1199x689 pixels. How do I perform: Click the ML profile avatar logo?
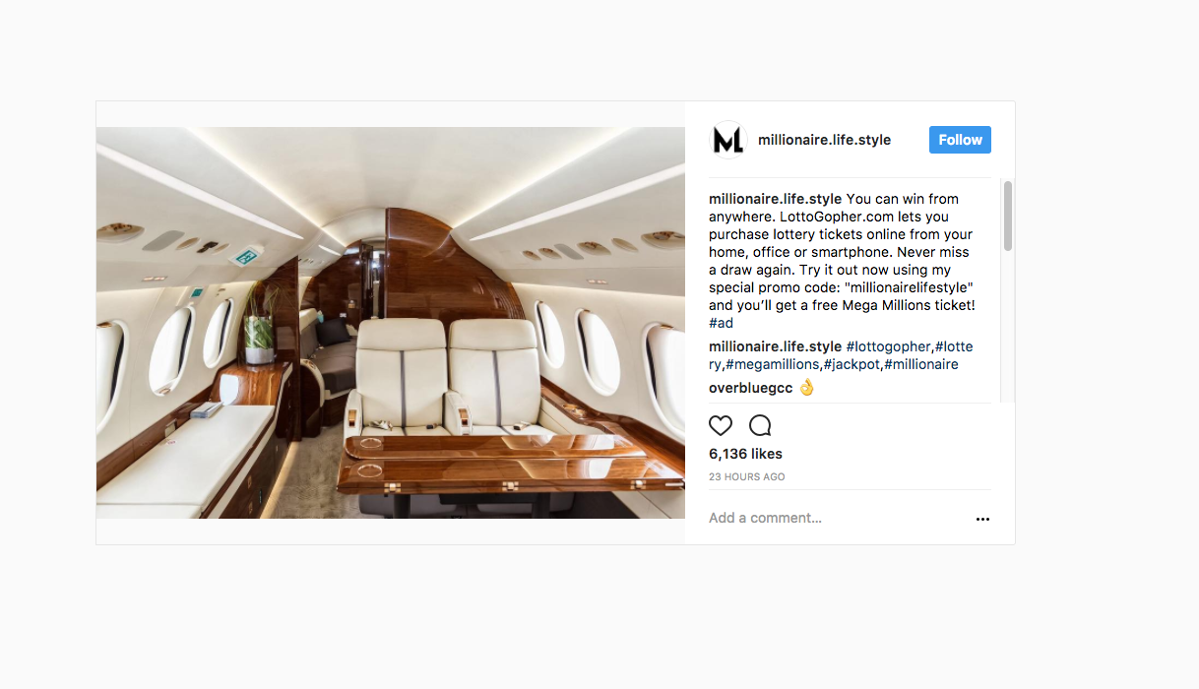click(x=728, y=140)
